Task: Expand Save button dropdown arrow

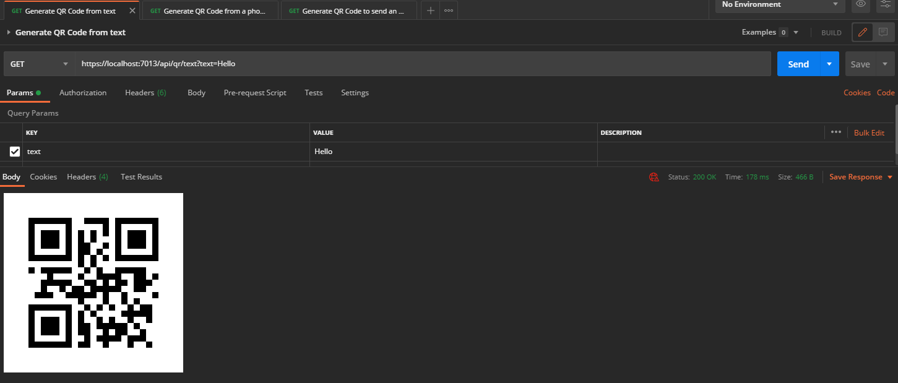Action: tap(885, 64)
